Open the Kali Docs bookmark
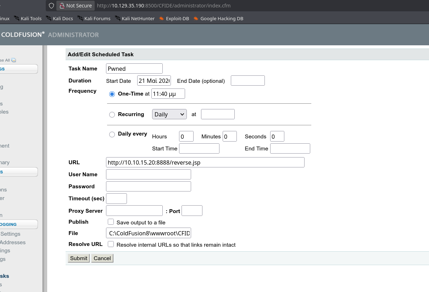Viewport: 429px width, 292px height. [x=59, y=18]
